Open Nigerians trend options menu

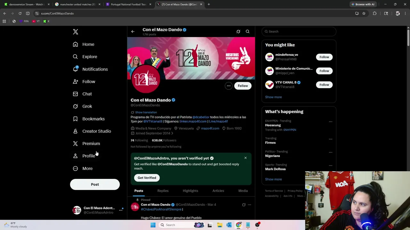[x=331, y=152]
